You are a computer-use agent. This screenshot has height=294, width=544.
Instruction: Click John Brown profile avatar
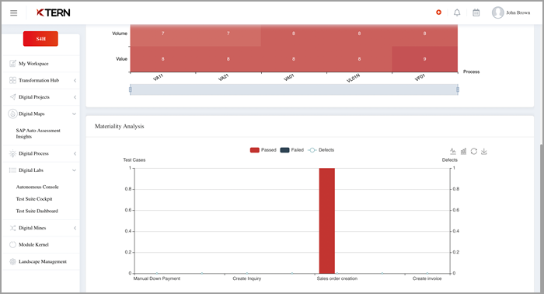(497, 13)
